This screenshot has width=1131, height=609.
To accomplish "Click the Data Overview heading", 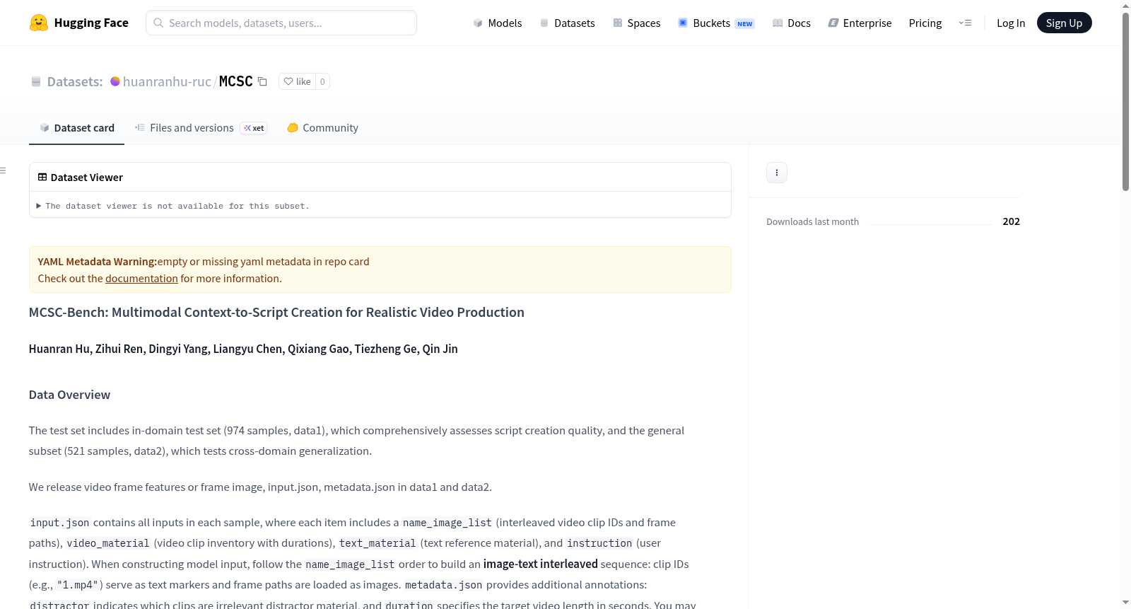I will pos(69,395).
